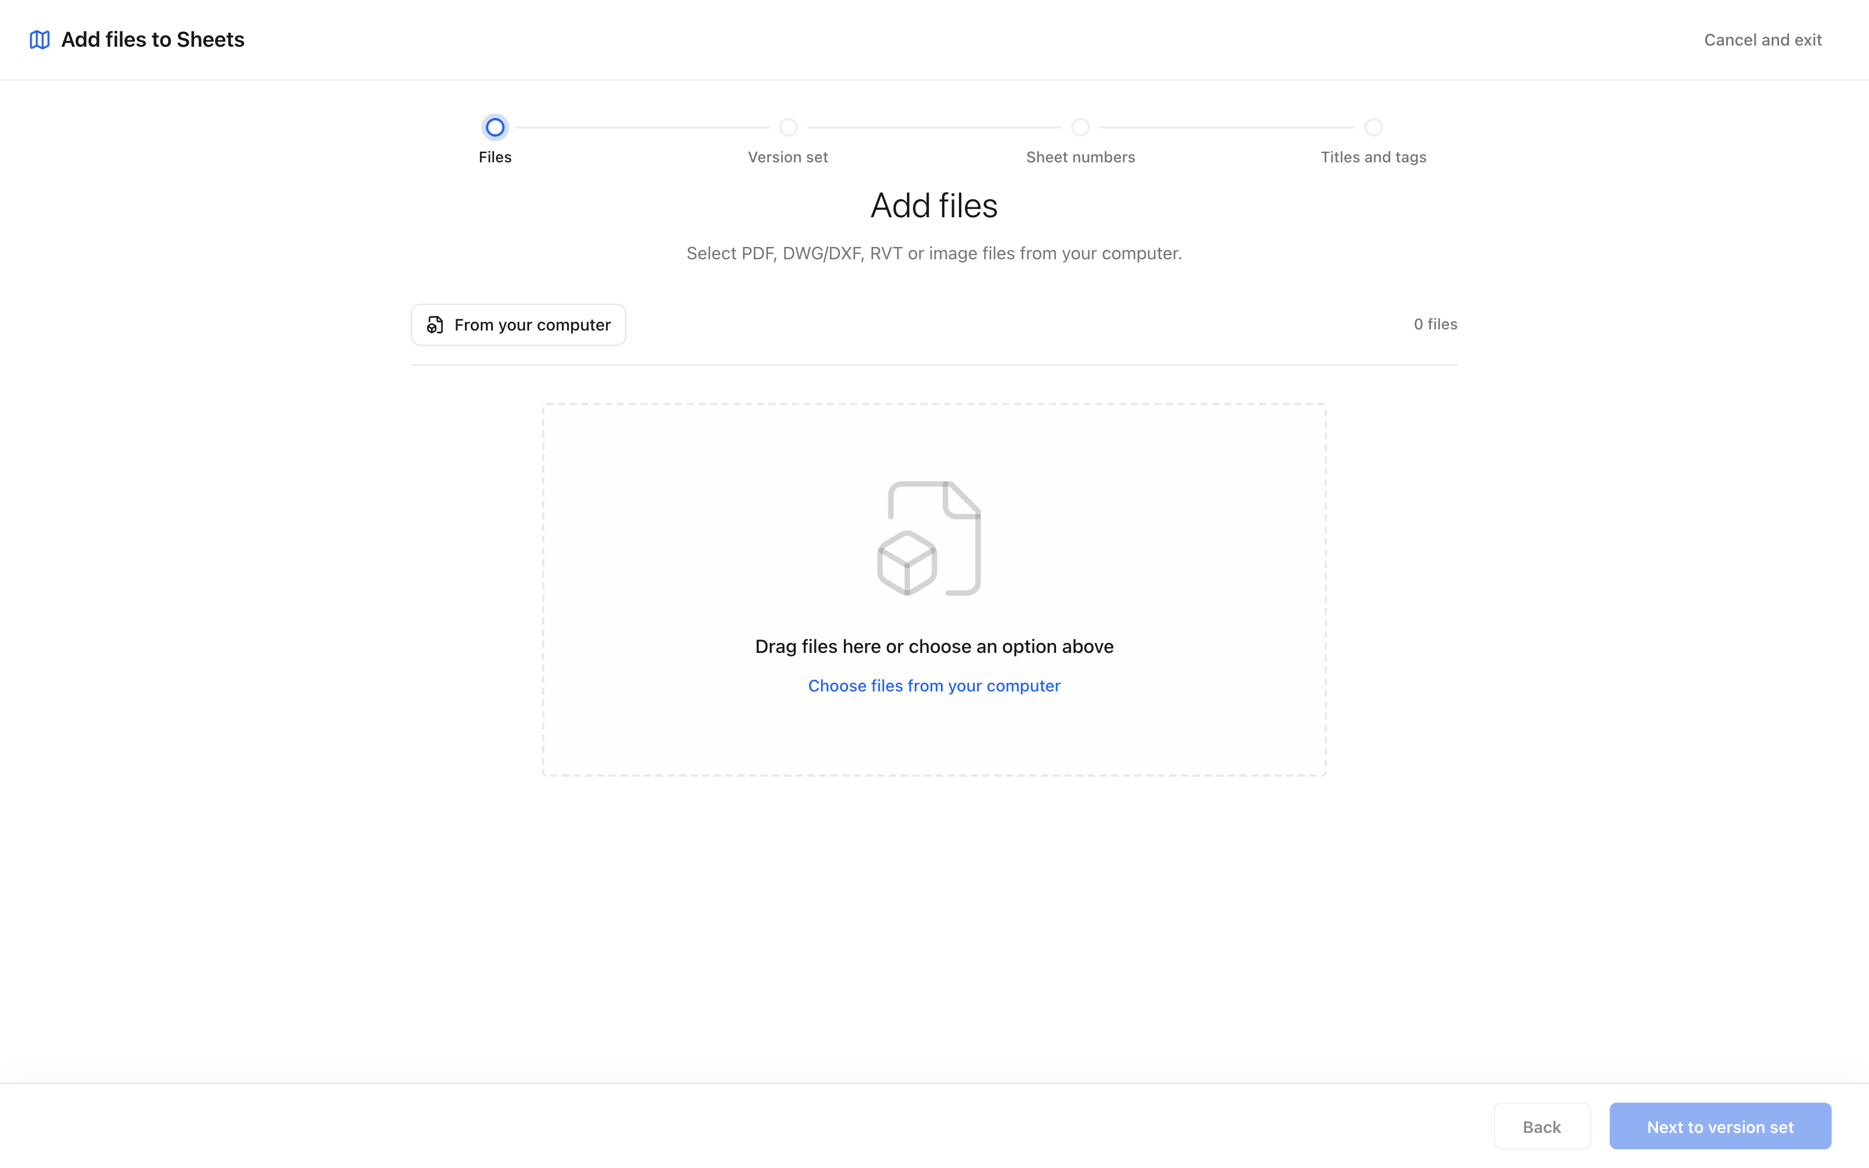Select the Sheet numbers step circle
The height and width of the screenshot is (1168, 1869).
1081,127
